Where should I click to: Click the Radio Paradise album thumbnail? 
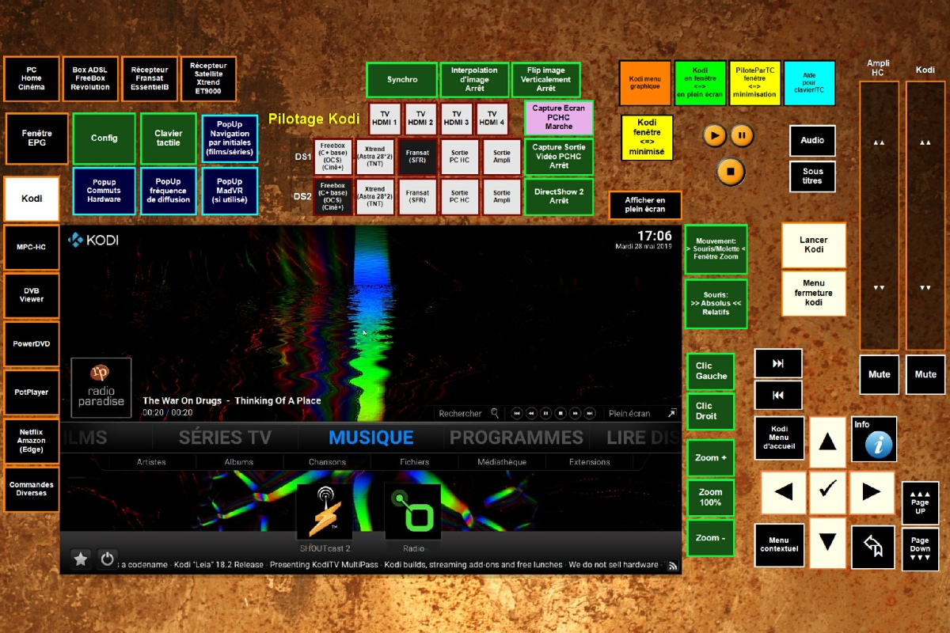point(101,388)
